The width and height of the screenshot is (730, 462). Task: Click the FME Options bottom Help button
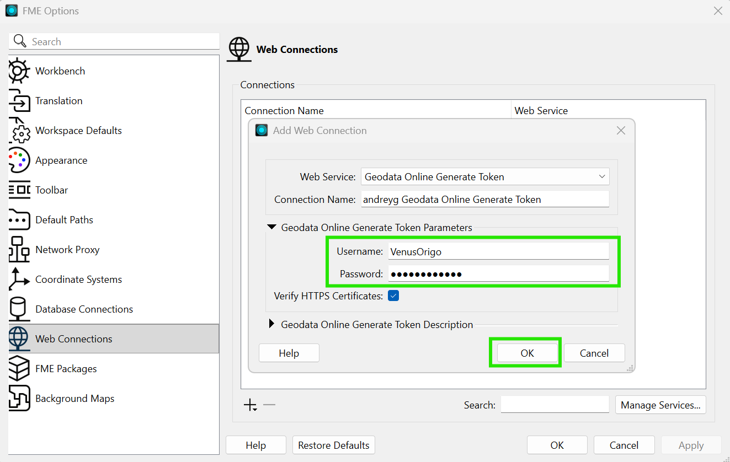tap(255, 445)
